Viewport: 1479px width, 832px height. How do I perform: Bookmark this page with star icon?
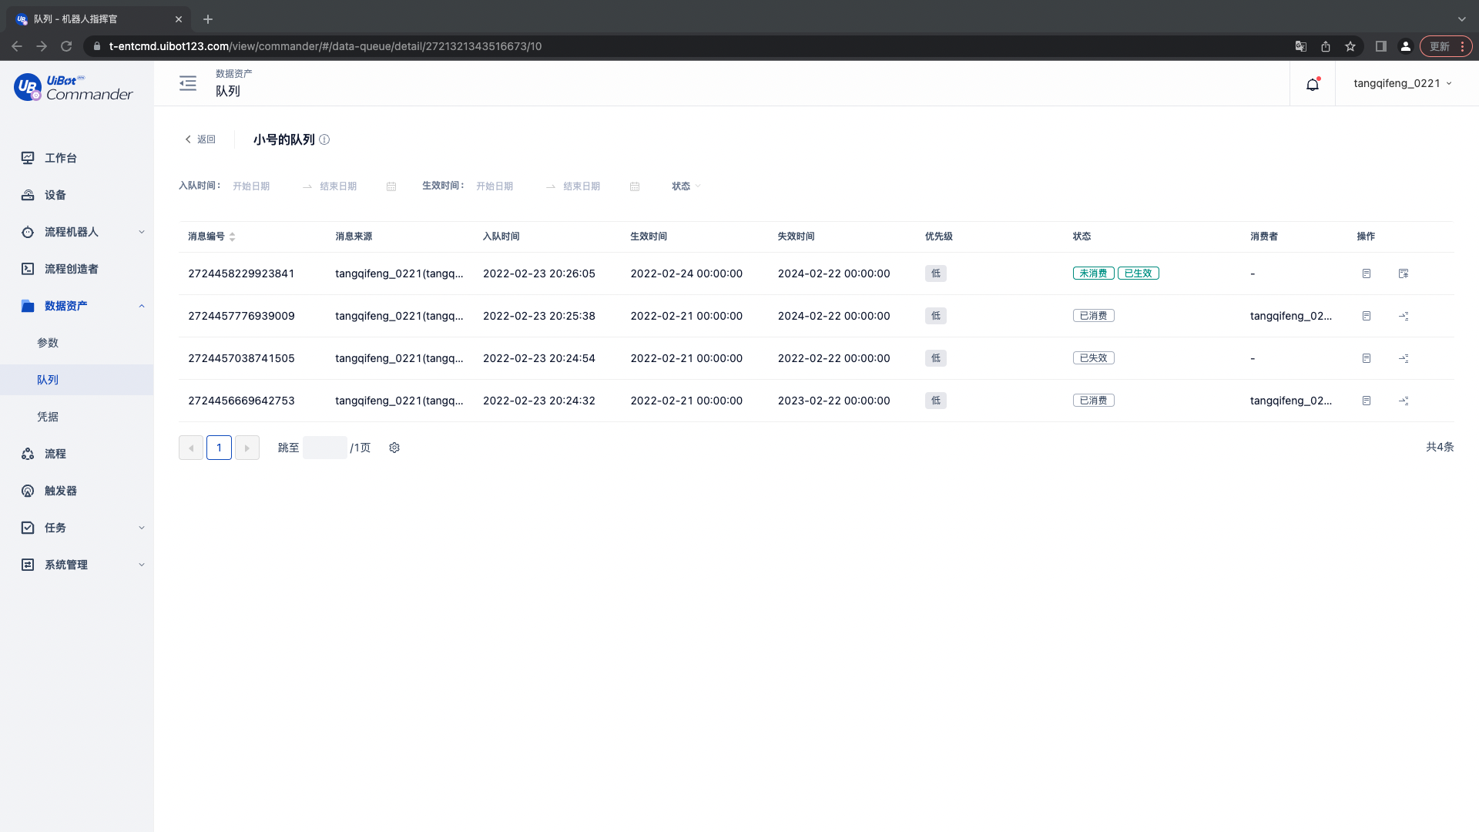click(1350, 46)
